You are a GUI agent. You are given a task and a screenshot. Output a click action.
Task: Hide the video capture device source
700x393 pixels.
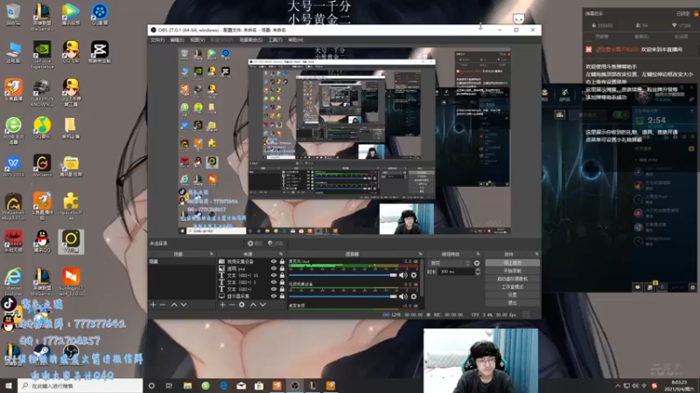(274, 261)
